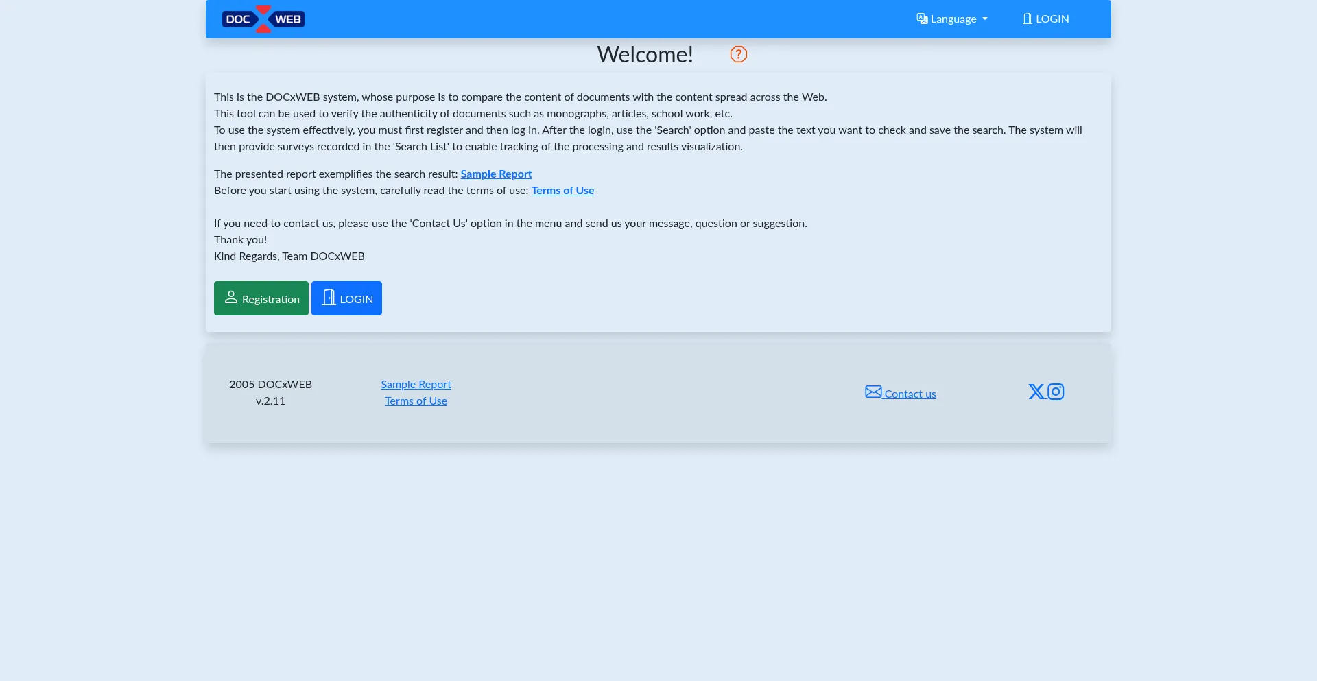Click the envelope icon next to Contact us
The width and height of the screenshot is (1317, 681).
click(873, 391)
